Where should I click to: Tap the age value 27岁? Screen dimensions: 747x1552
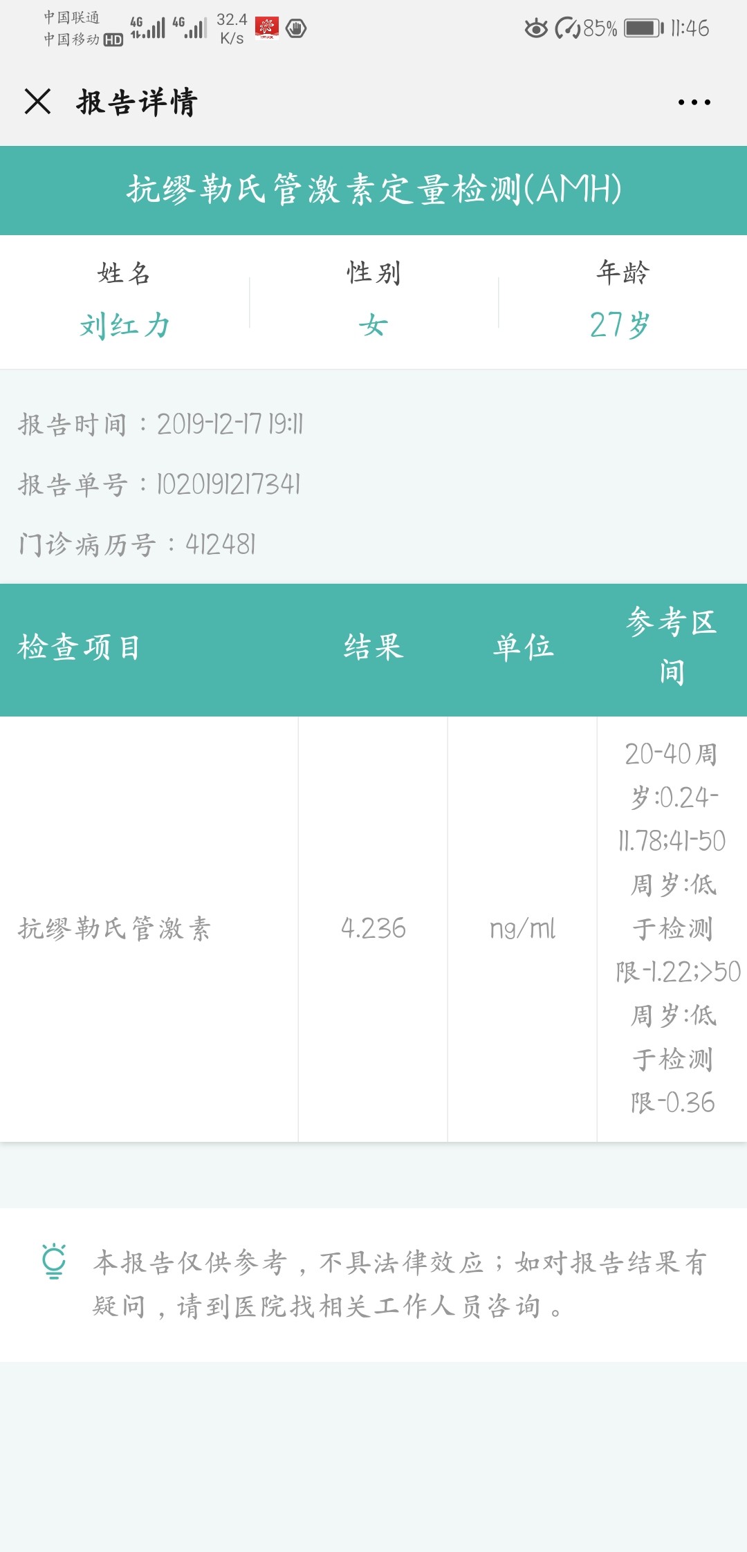pos(620,325)
